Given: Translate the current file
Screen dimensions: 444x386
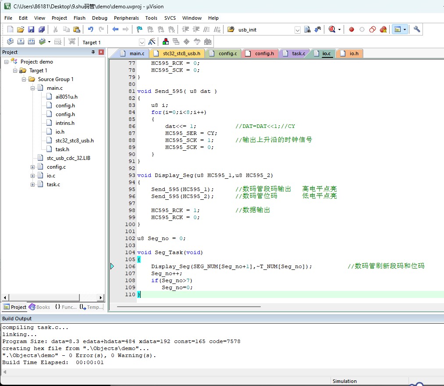Looking at the screenshot, I should click(x=10, y=42).
